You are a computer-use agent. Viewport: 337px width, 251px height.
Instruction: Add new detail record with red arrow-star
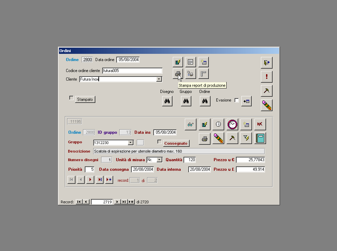[x=109, y=180]
